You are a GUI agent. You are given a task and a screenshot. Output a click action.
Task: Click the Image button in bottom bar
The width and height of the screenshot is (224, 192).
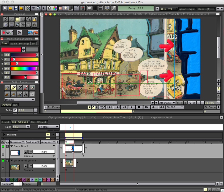point(30,184)
